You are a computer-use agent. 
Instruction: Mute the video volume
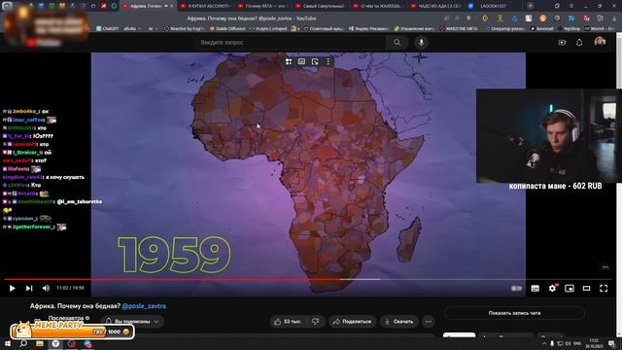[x=46, y=288]
